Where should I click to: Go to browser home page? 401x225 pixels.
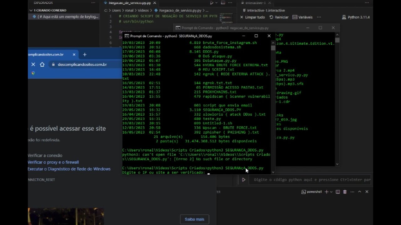click(42, 64)
